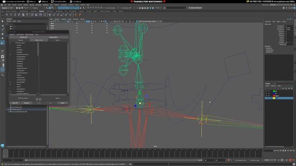Open the Windows menu in menu bar
296x166 pixels.
38,5
